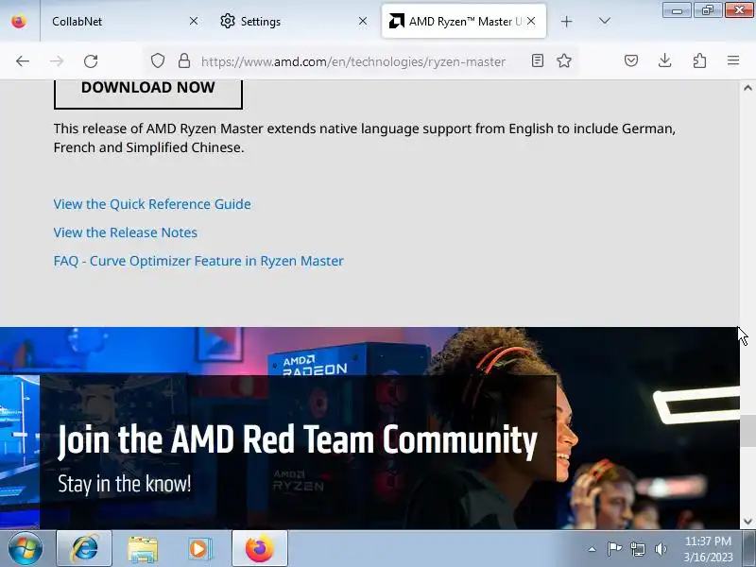Toggle reader view icon in address bar
The width and height of the screenshot is (756, 567).
pos(538,60)
